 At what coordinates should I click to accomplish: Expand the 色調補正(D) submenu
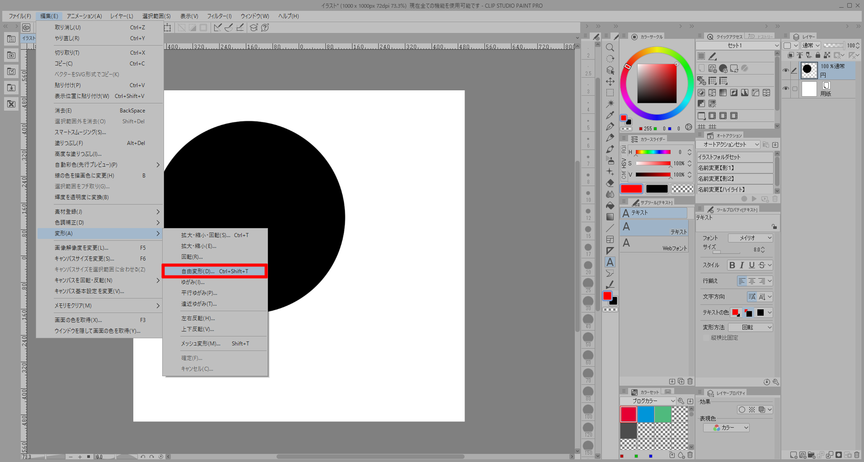[99, 223]
